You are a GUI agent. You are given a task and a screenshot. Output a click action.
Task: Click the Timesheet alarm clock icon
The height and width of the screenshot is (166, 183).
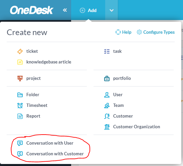pos(20,106)
